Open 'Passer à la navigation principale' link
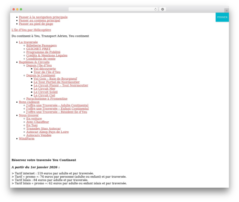Viewport: 239px width, 202px height. tap(43, 17)
